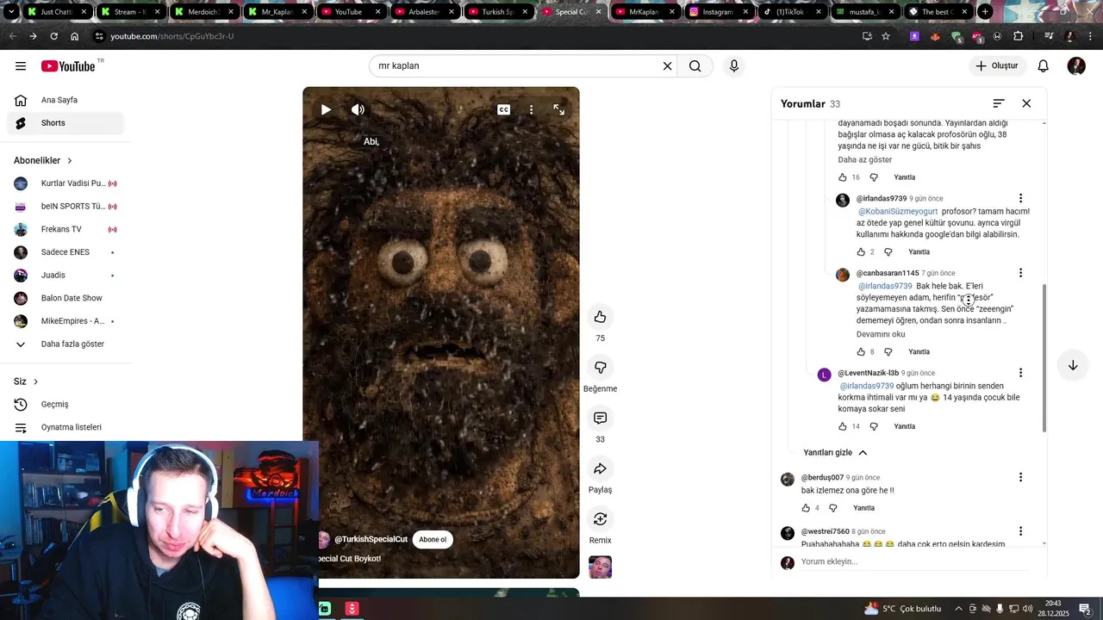
Task: Open the notifications bell
Action: pos(1044,66)
